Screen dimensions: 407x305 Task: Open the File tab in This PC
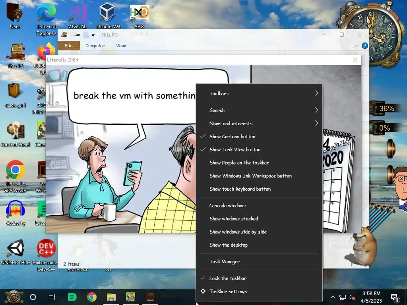click(68, 46)
